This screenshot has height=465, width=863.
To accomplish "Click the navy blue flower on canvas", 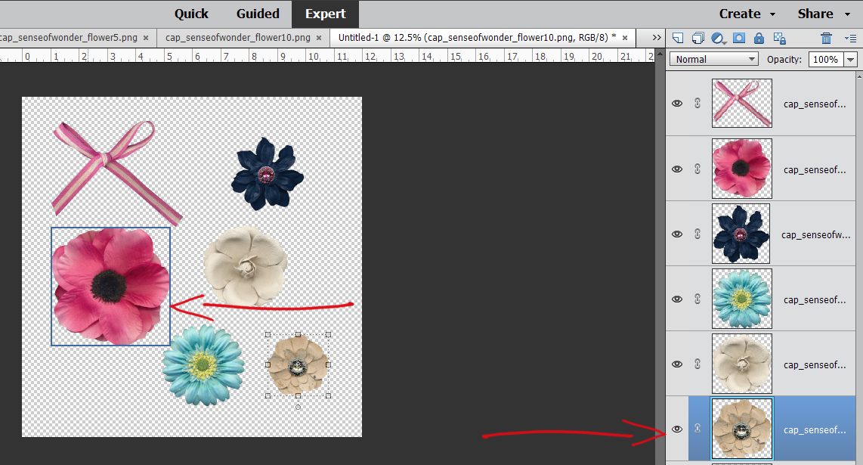I will [x=267, y=174].
